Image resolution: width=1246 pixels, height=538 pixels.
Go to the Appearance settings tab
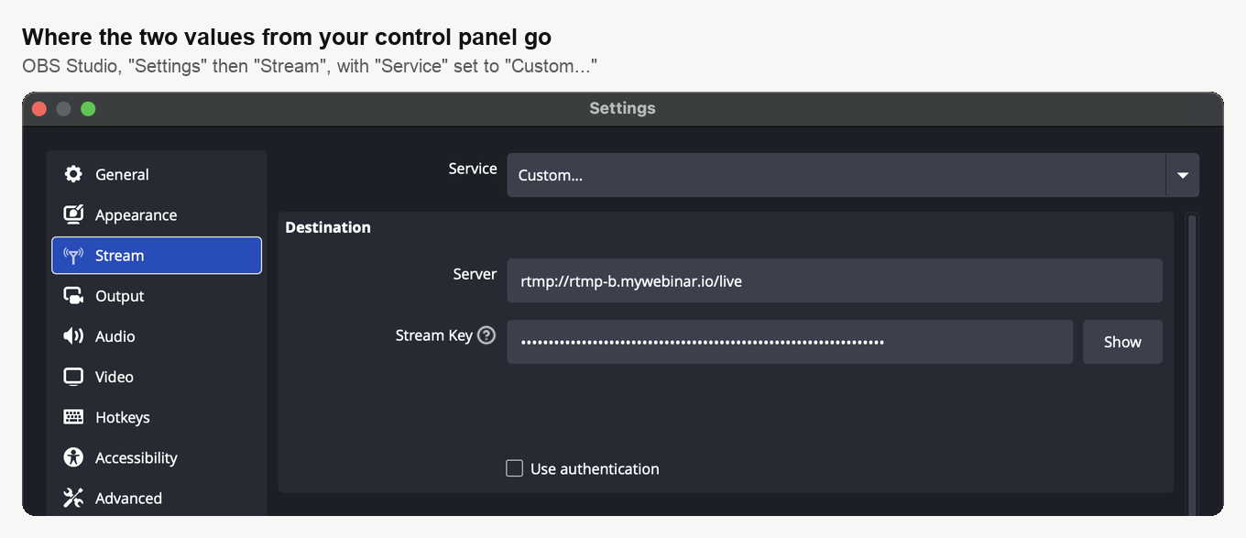[x=157, y=214]
